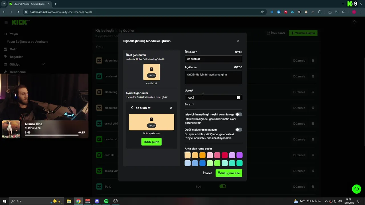Click Düzenle for the 'cs zıpla' reward

(299, 155)
